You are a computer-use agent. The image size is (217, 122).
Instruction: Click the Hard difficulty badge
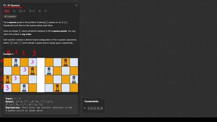7,11
